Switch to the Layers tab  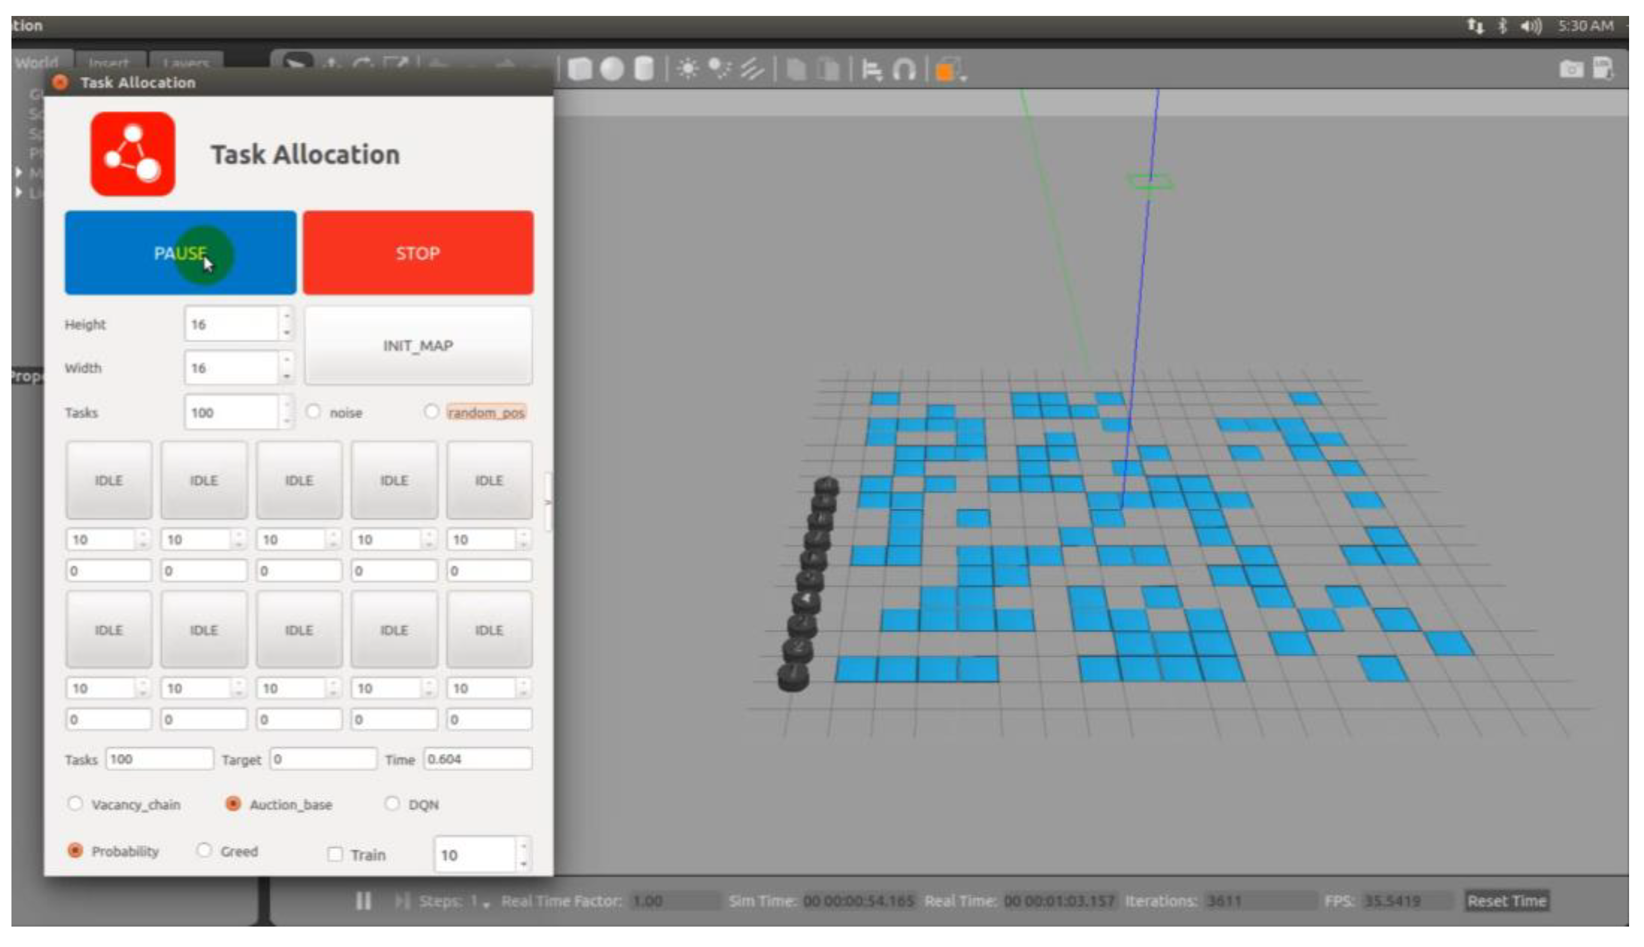pyautogui.click(x=186, y=63)
